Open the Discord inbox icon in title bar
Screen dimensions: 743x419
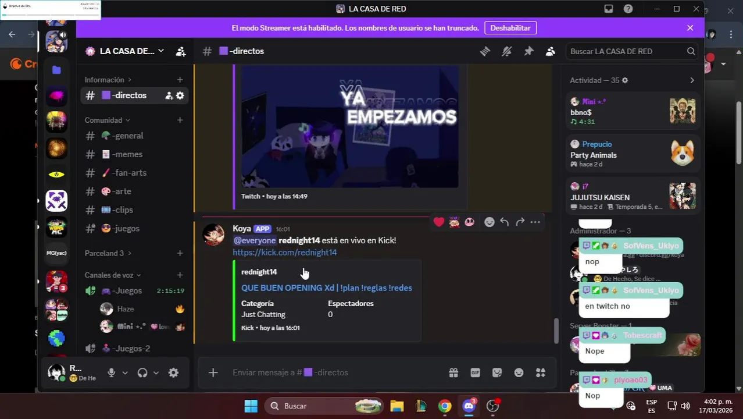coord(609,9)
